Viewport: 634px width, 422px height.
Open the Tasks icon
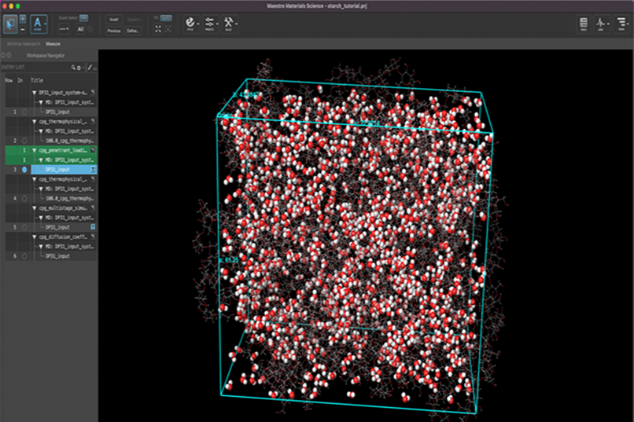(621, 24)
